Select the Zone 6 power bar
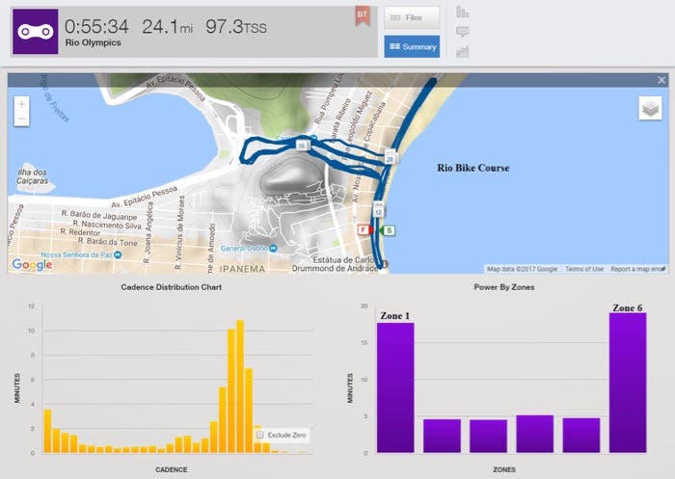Image resolution: width=675 pixels, height=479 pixels. click(x=628, y=383)
